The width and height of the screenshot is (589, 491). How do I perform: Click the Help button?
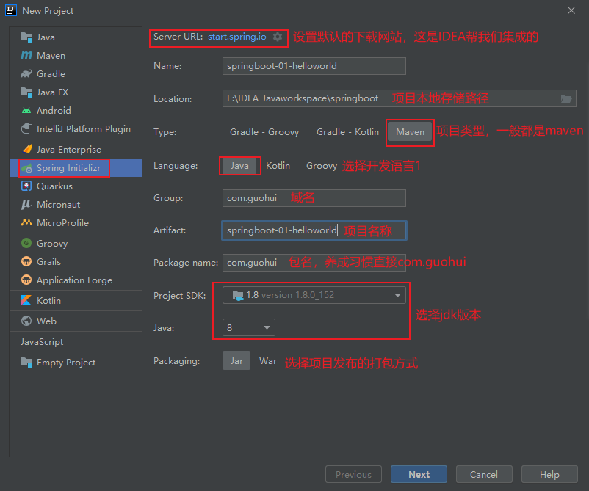coord(549,474)
